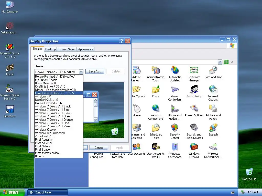Select Microsoft Visual C++ 6.0 shortcut
Screen dimensions: 262x196
10,51
